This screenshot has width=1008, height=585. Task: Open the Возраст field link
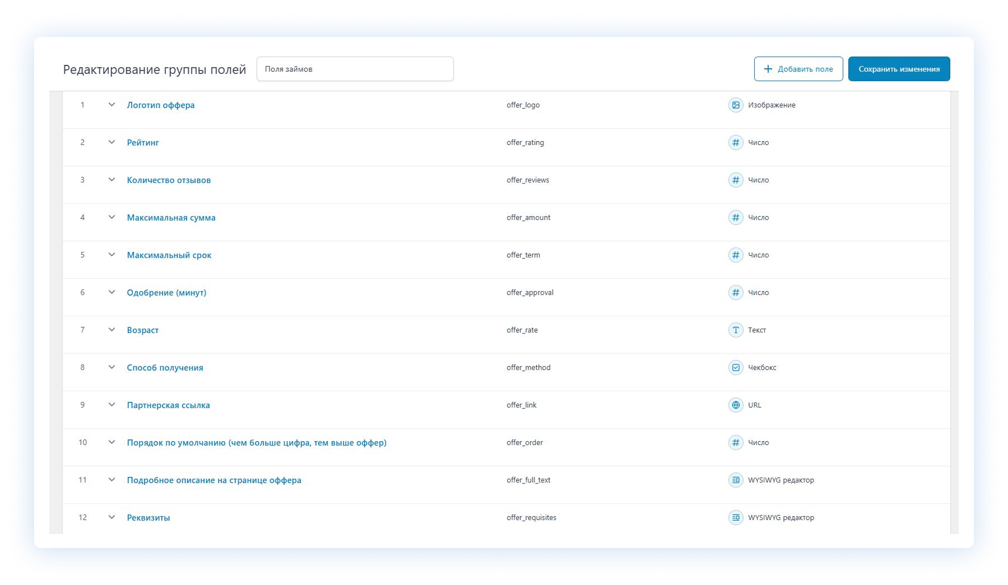(x=143, y=330)
